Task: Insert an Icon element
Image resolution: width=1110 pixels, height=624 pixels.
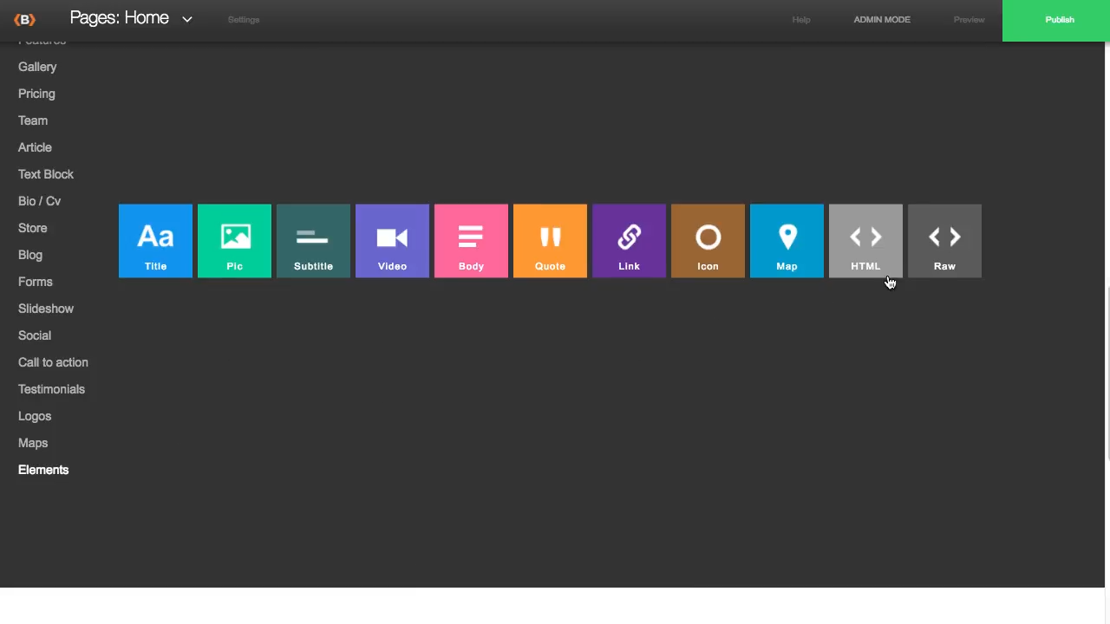Action: coord(708,241)
